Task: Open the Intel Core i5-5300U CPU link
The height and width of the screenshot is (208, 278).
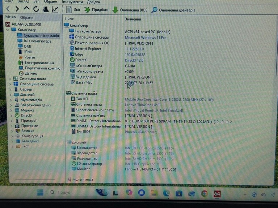Action: point(169,100)
